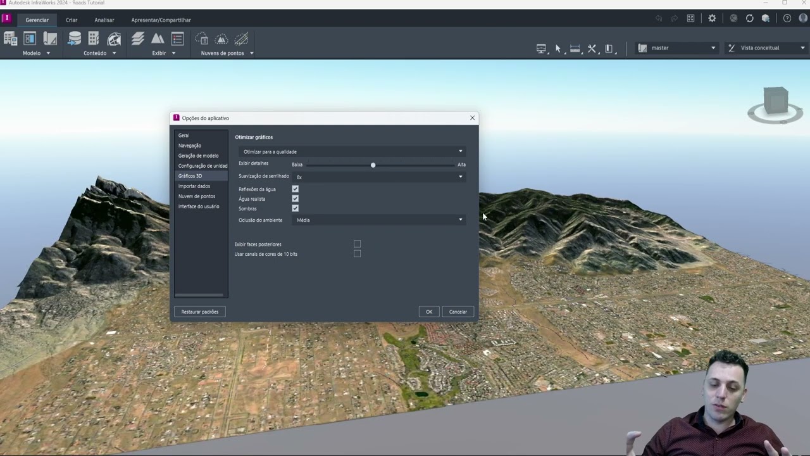Switch to the Apresentar/Compartilhar tab
The width and height of the screenshot is (810, 456).
(161, 20)
